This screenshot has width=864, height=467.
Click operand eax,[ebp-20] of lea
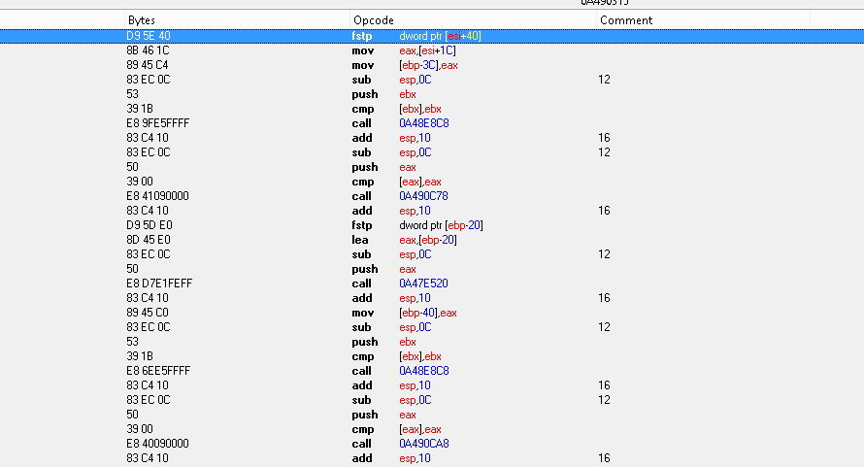point(427,240)
